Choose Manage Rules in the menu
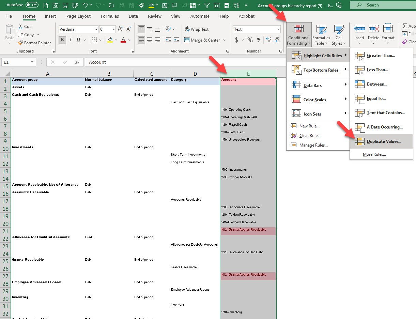The width and height of the screenshot is (416, 319). tap(313, 145)
